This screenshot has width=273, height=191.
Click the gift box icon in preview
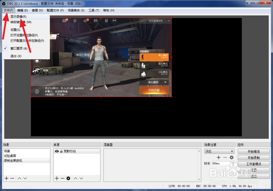tap(106, 20)
